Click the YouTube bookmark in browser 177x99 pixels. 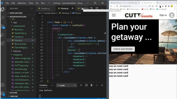[145, 9]
